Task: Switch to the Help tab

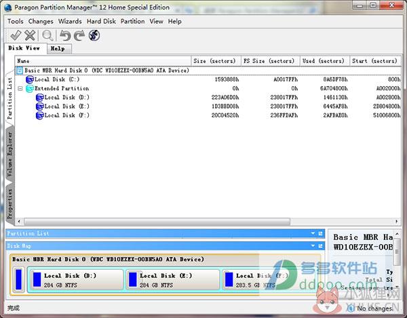Action: (58, 49)
